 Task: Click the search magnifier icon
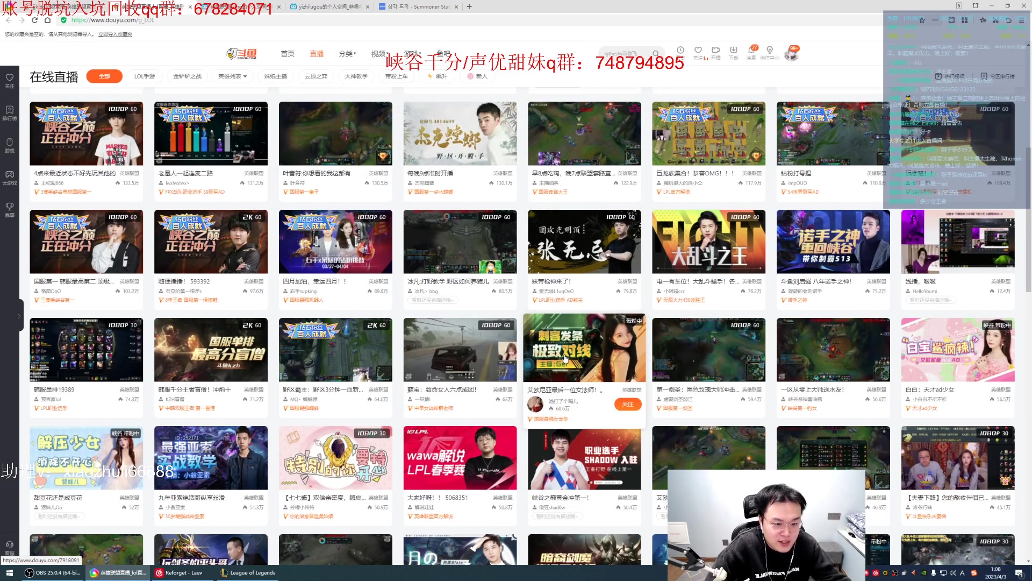(x=656, y=53)
